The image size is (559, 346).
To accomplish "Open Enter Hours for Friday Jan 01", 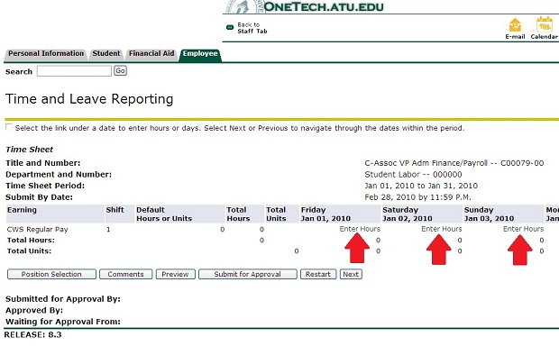I will pyautogui.click(x=360, y=229).
